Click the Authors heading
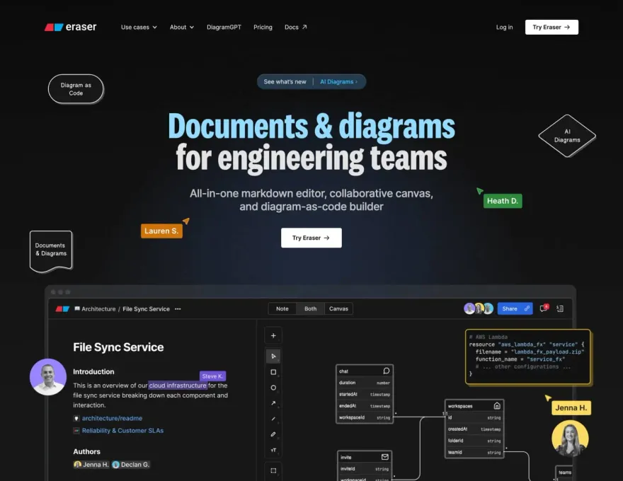Image resolution: width=623 pixels, height=481 pixels. [86, 451]
